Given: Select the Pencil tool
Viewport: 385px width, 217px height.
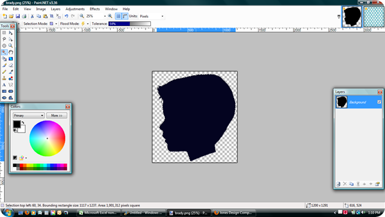Looking at the screenshot, I should click(x=4, y=72).
